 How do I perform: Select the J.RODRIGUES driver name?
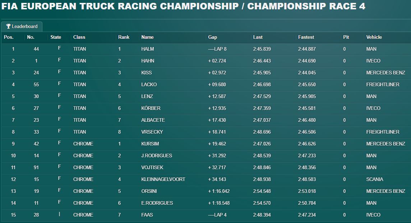(157, 155)
